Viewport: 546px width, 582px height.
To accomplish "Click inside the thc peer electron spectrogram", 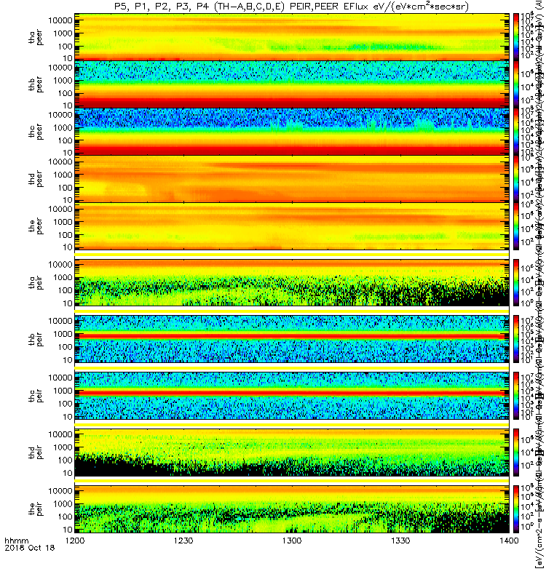I will coord(292,132).
